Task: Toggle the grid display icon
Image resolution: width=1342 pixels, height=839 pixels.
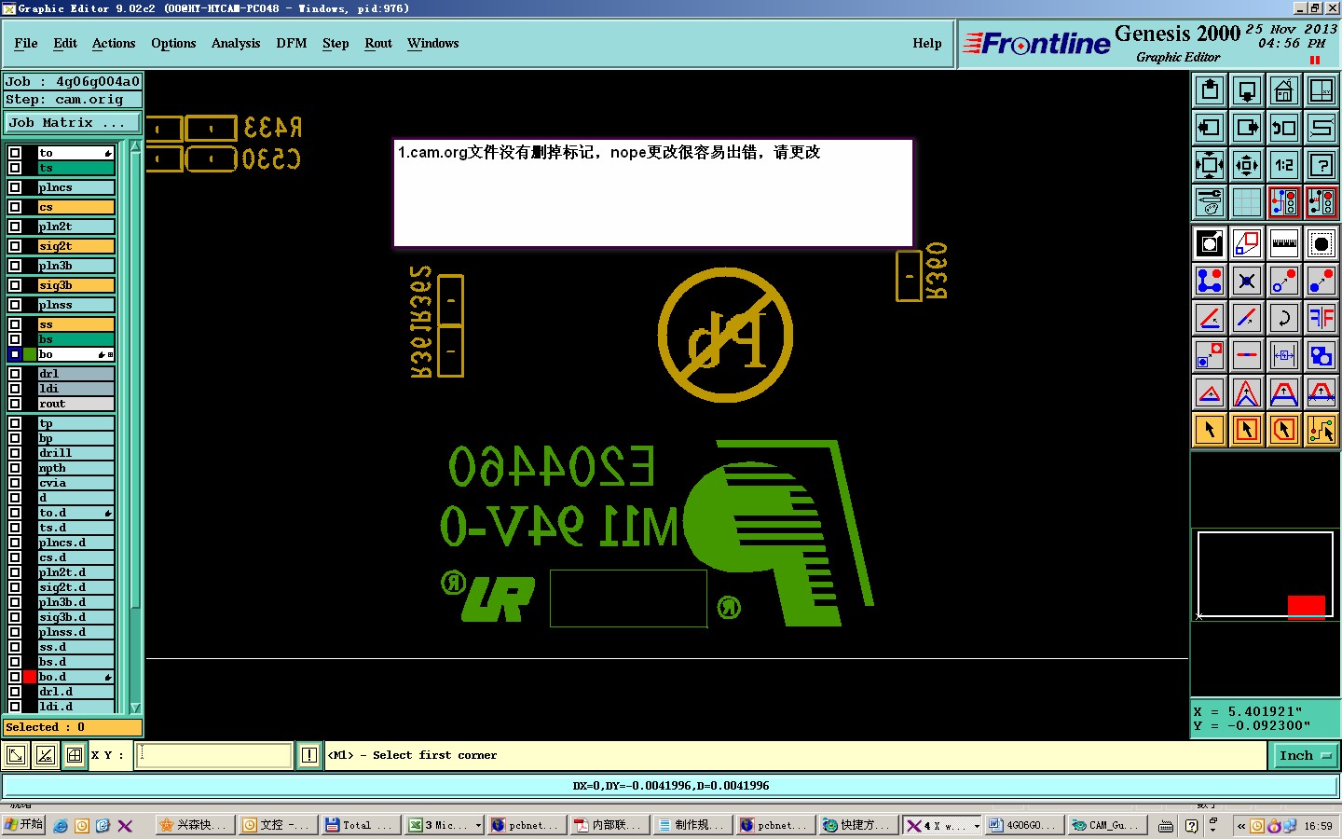Action: click(1247, 202)
